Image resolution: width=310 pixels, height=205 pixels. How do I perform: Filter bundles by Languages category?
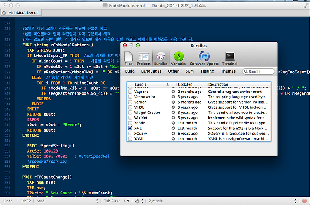(x=151, y=71)
